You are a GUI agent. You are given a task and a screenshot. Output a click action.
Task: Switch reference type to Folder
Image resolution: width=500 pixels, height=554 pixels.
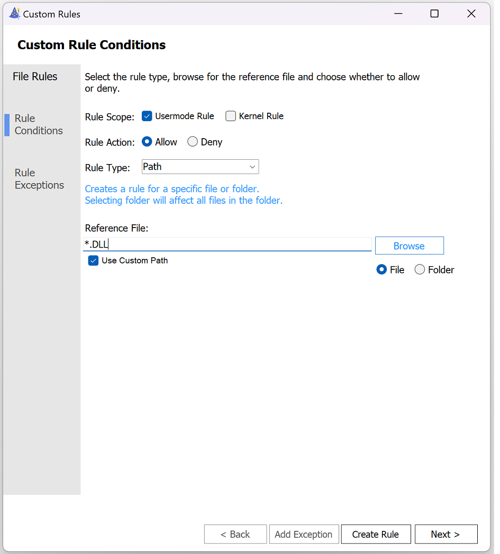point(420,270)
